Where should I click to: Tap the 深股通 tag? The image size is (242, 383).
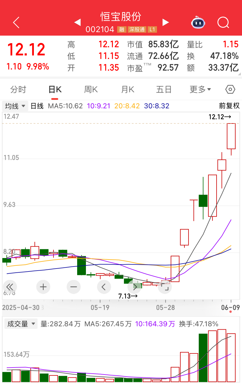(136, 29)
